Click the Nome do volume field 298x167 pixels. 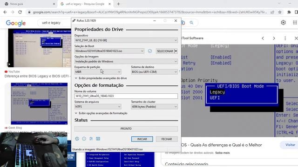(x=126, y=96)
